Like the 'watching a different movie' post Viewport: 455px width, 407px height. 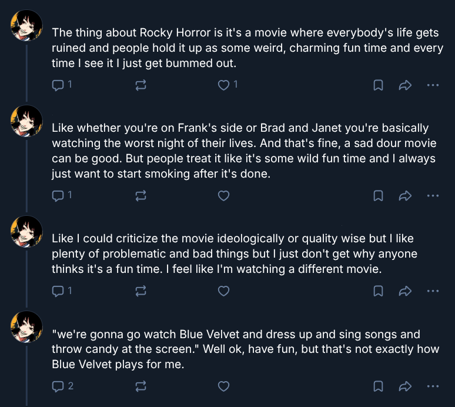tap(223, 291)
